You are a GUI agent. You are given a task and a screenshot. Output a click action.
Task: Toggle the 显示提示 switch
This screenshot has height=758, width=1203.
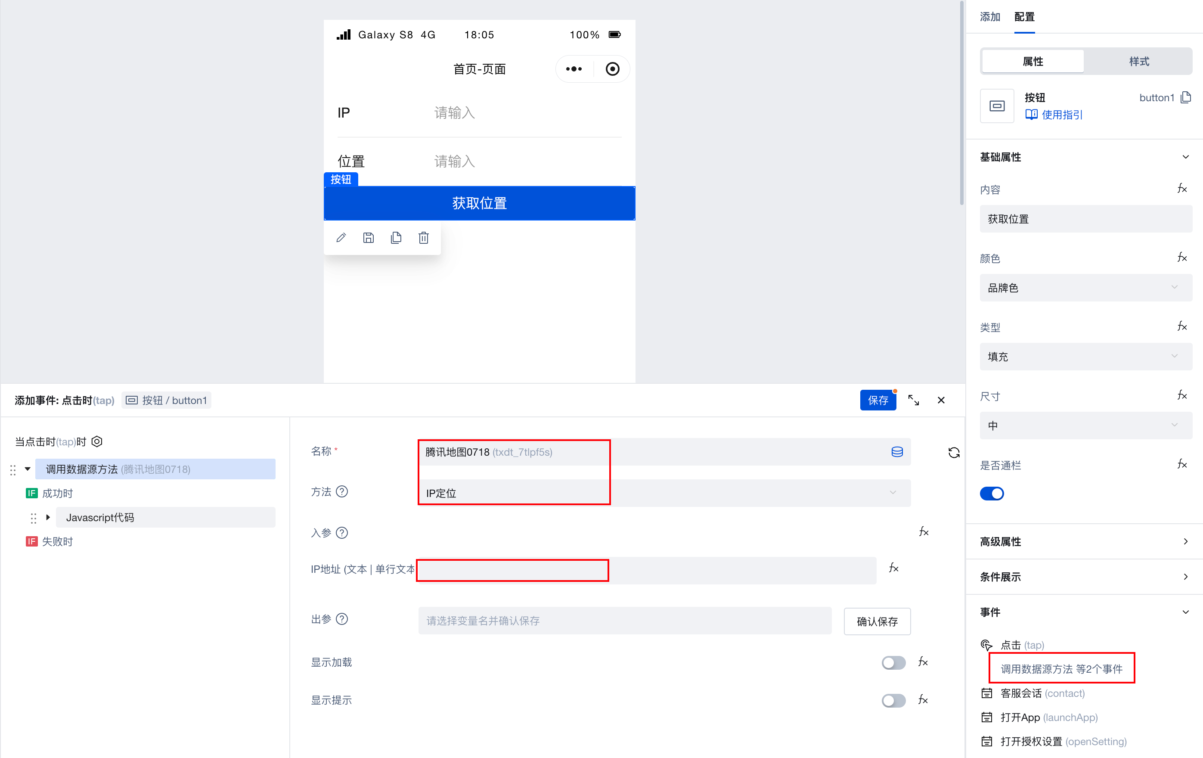tap(893, 701)
